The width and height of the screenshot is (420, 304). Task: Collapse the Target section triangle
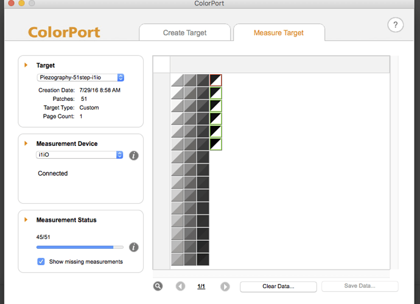point(26,65)
